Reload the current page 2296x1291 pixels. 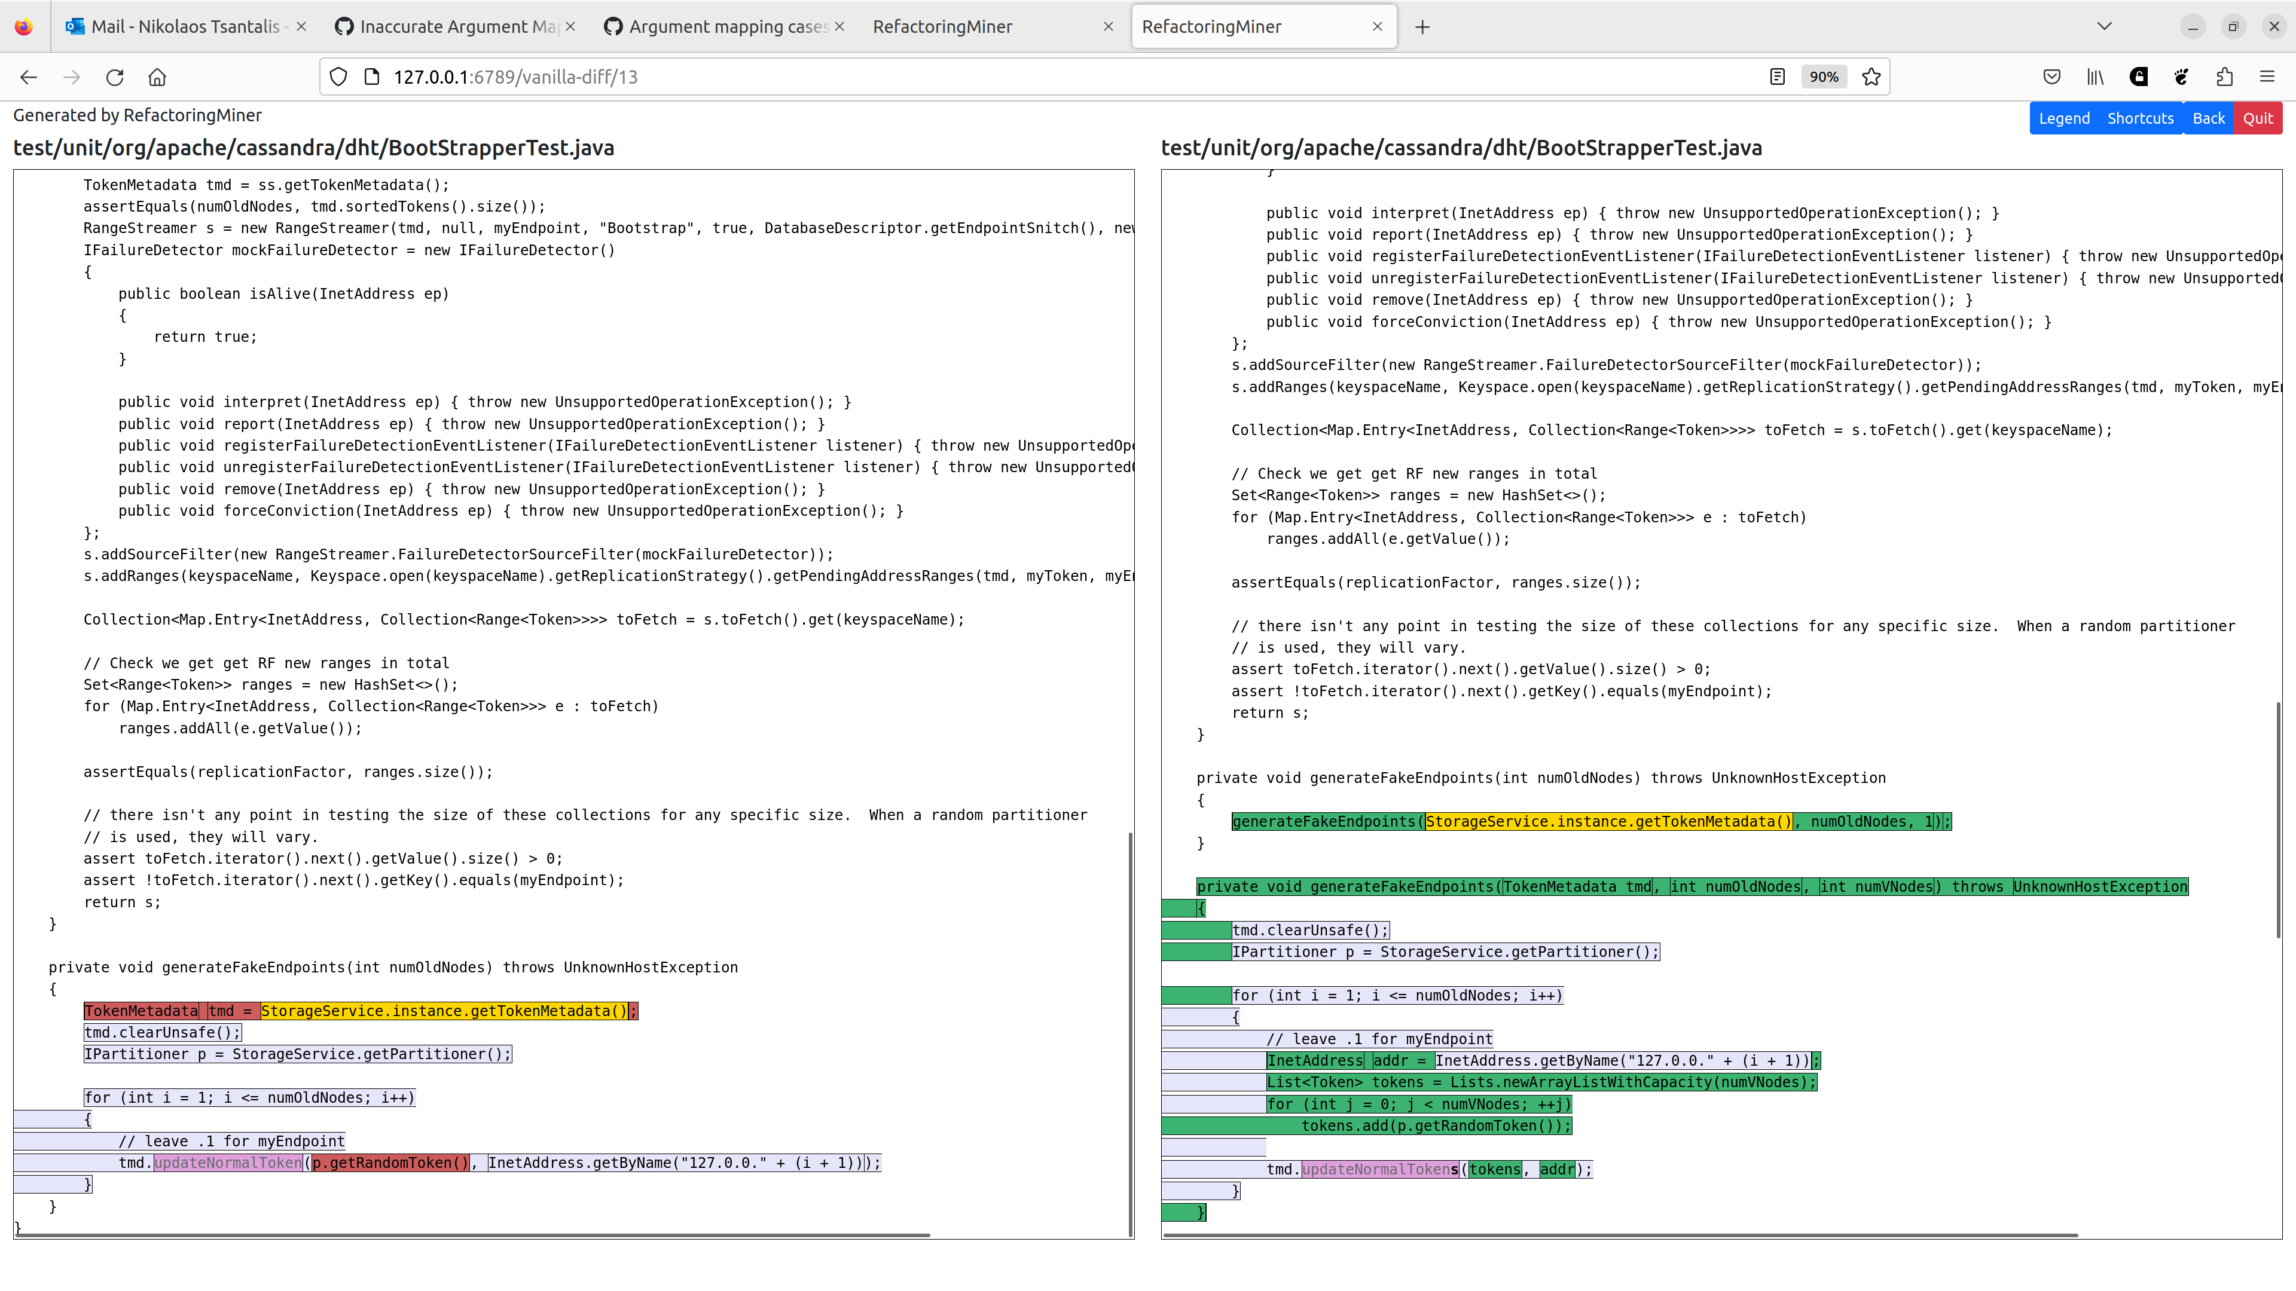[115, 77]
